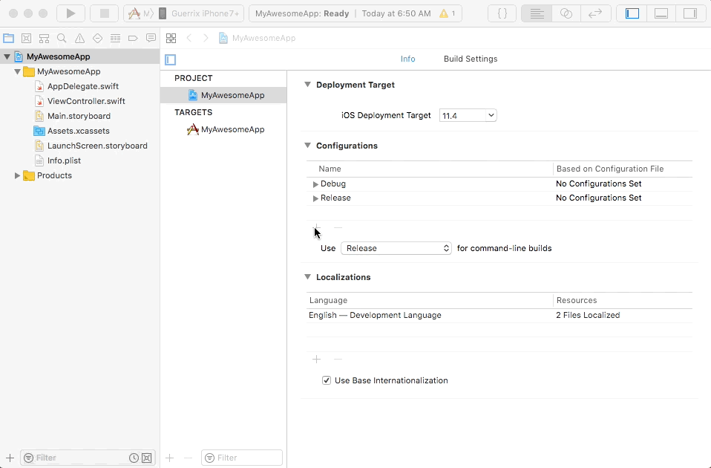Open the related items grid menu
711x468 pixels.
tap(171, 38)
